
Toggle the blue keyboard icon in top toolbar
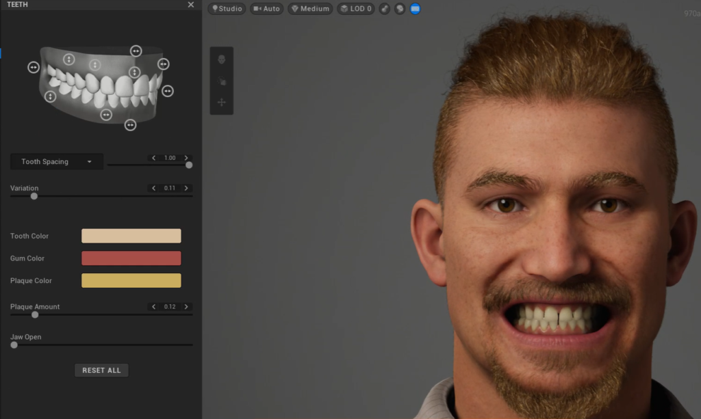click(x=416, y=9)
